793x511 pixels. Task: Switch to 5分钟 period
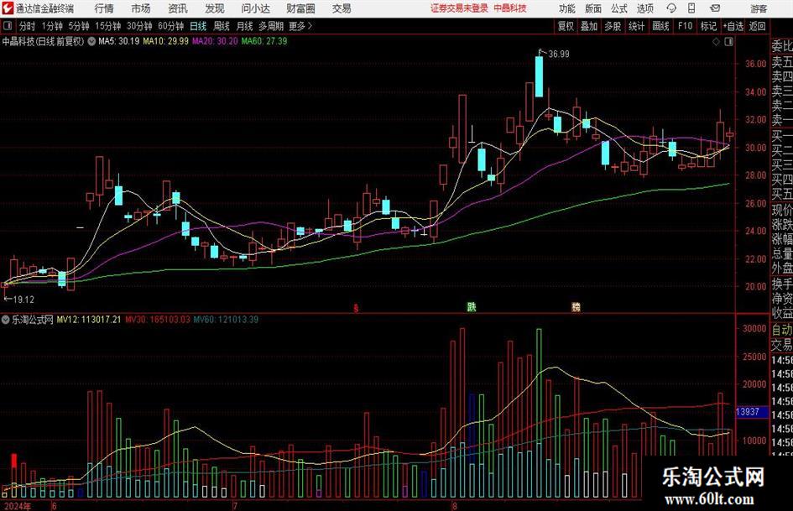click(x=79, y=26)
